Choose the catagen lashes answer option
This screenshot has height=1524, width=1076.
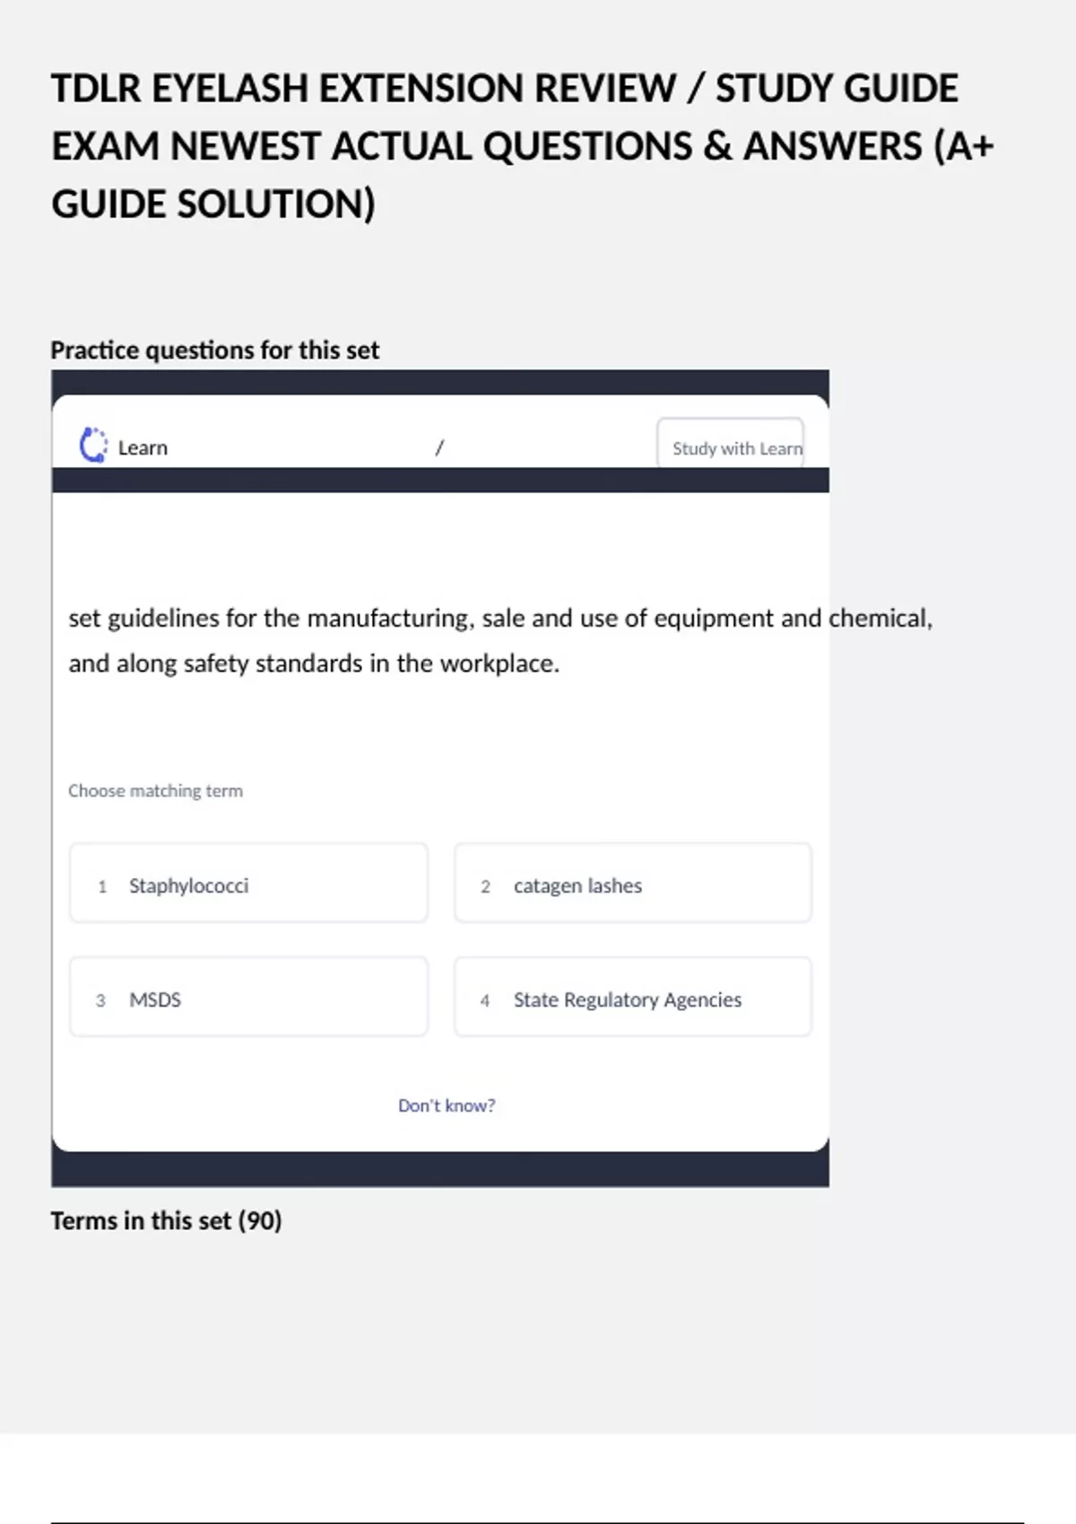point(632,884)
